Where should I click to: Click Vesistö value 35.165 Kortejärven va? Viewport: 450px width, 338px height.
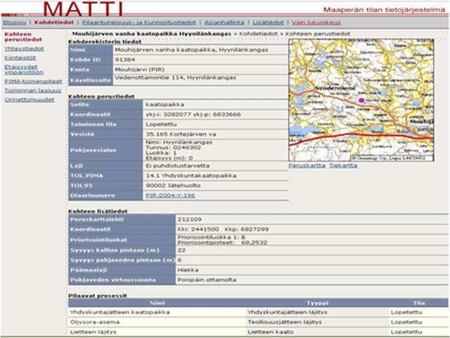pos(181,134)
